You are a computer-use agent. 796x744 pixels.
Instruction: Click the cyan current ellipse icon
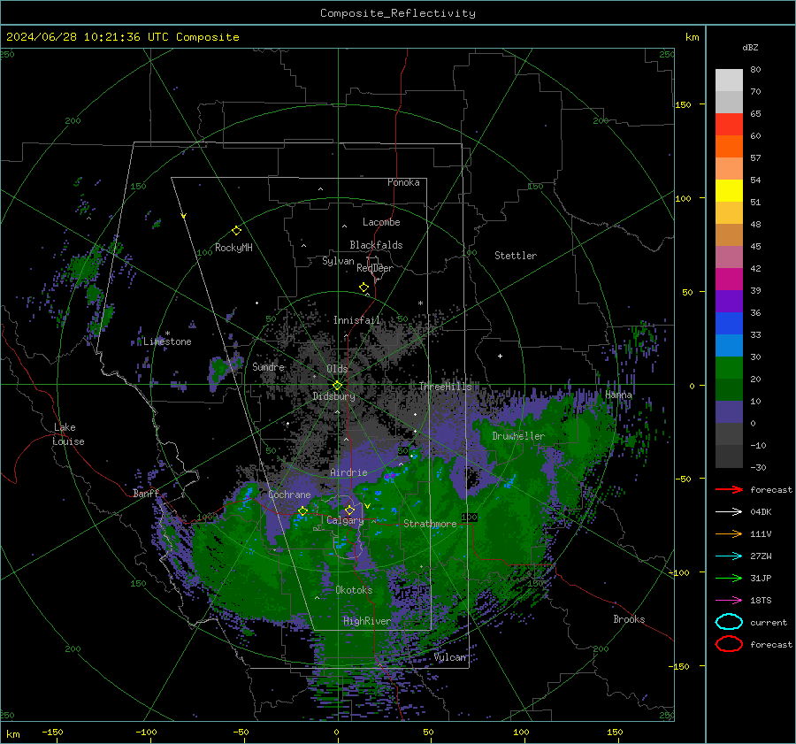click(x=729, y=622)
